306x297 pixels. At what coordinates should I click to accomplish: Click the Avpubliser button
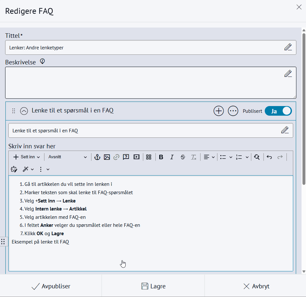tap(51, 286)
